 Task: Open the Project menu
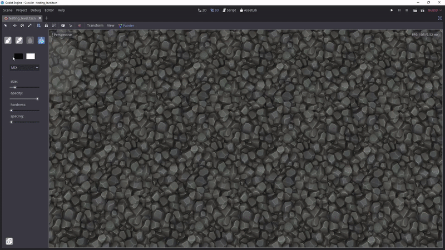tap(21, 10)
